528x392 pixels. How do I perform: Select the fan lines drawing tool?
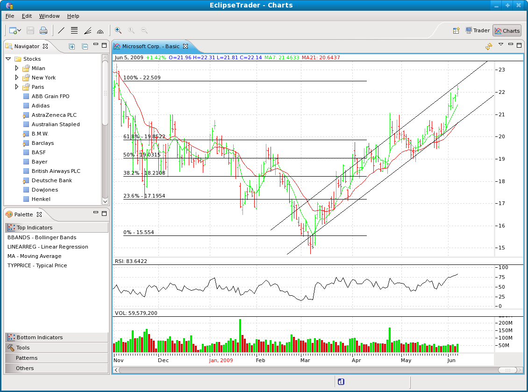click(x=87, y=31)
